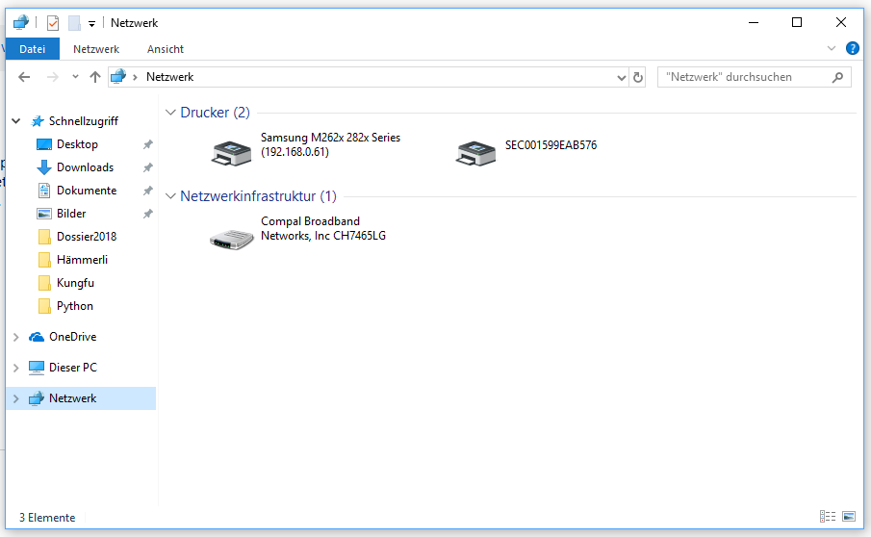Collapse the Schnellzugriff tree node
This screenshot has height=537, width=871.
pyautogui.click(x=16, y=121)
